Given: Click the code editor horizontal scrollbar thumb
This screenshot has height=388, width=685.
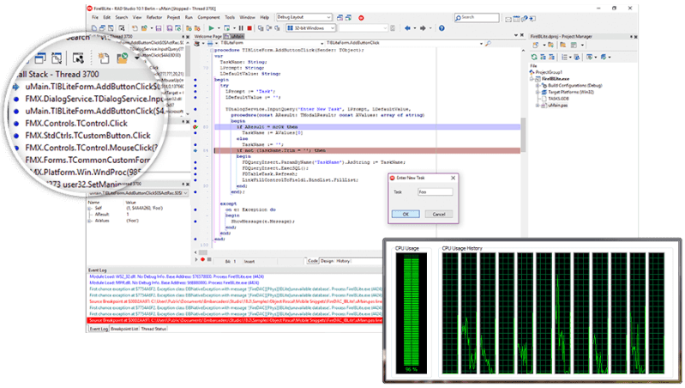Looking at the screenshot, I should click(x=203, y=252).
